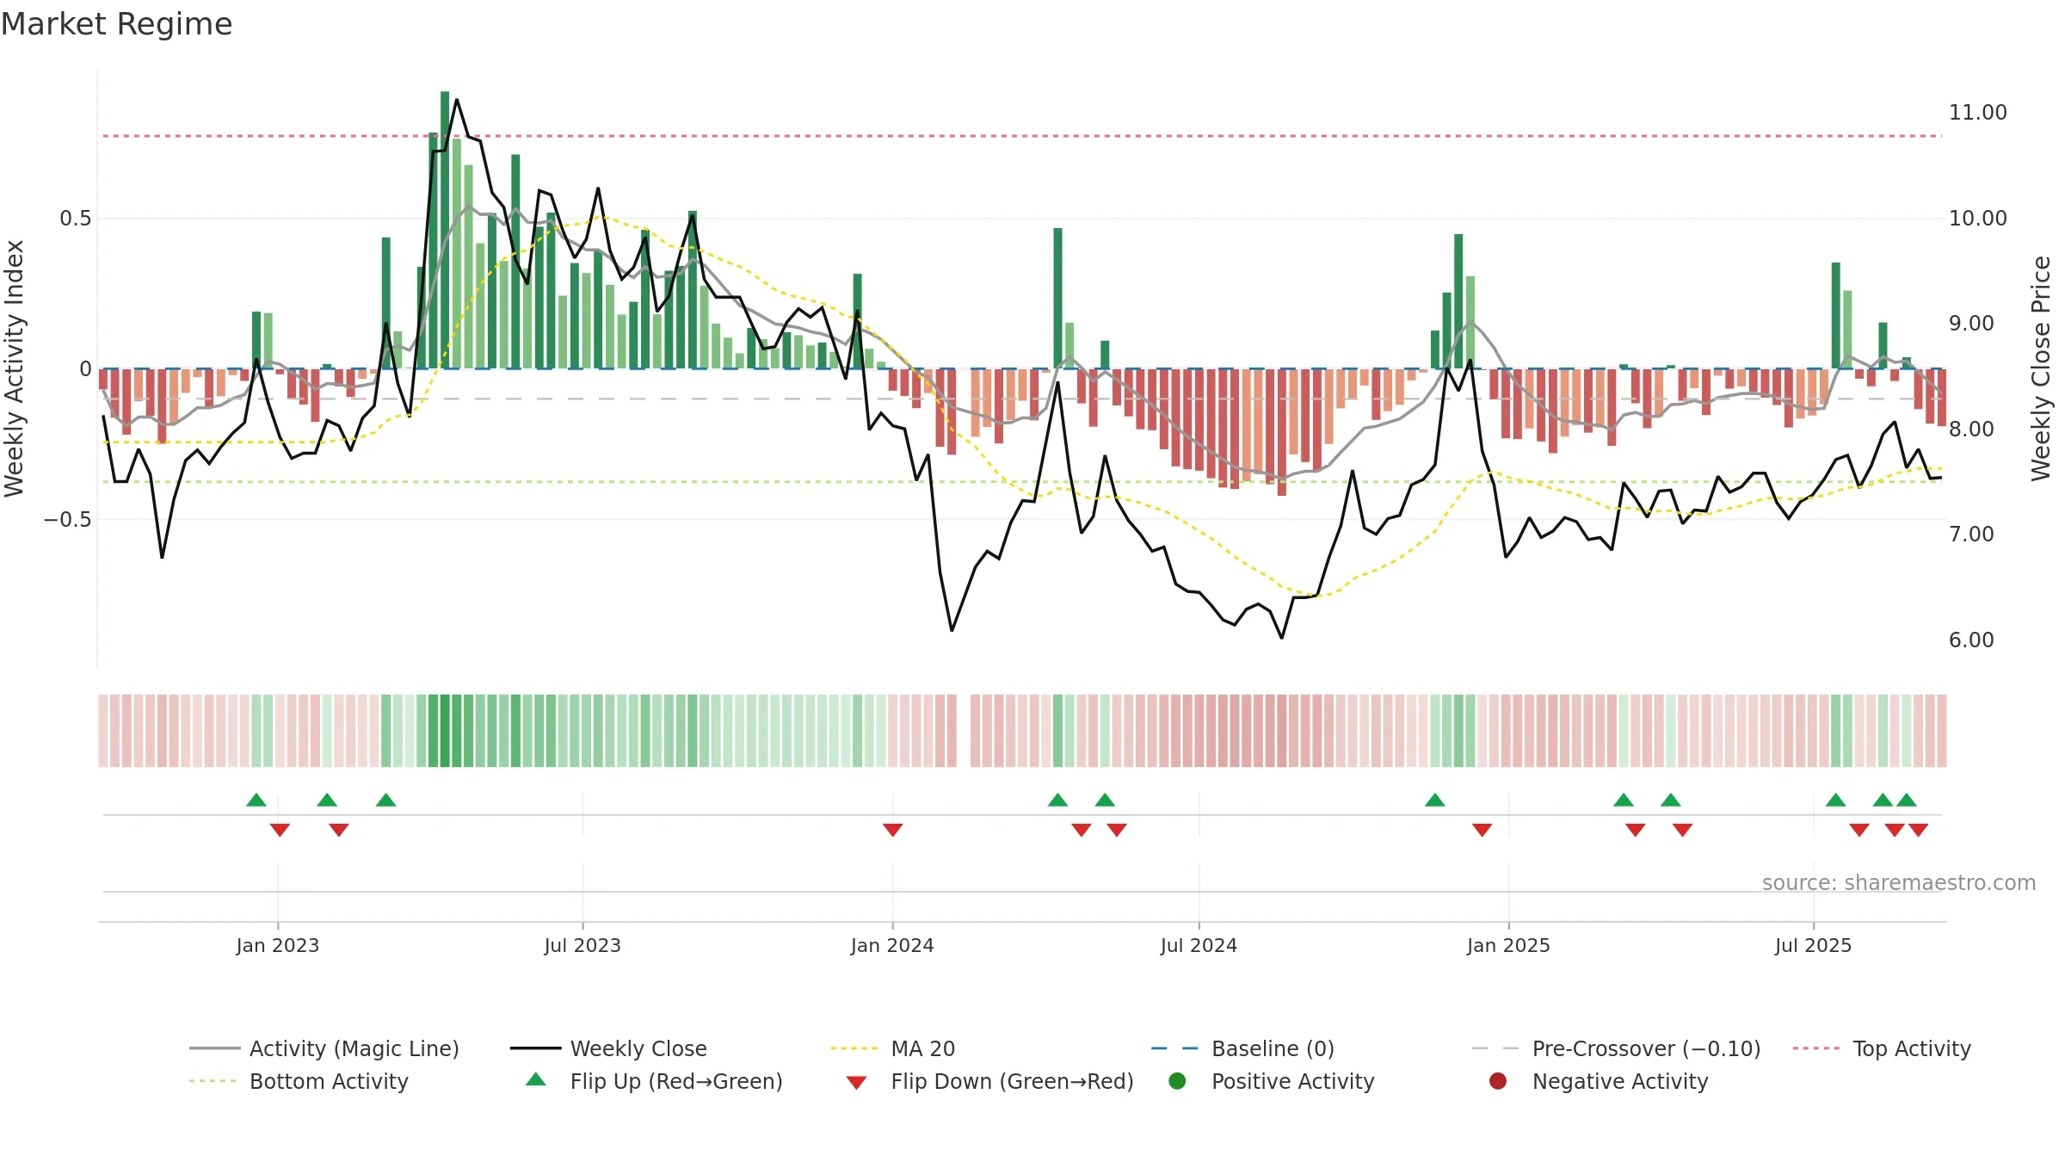The height and width of the screenshot is (1162, 2065).
Task: Select the flip-down marker at Jan 2024
Action: pos(892,830)
